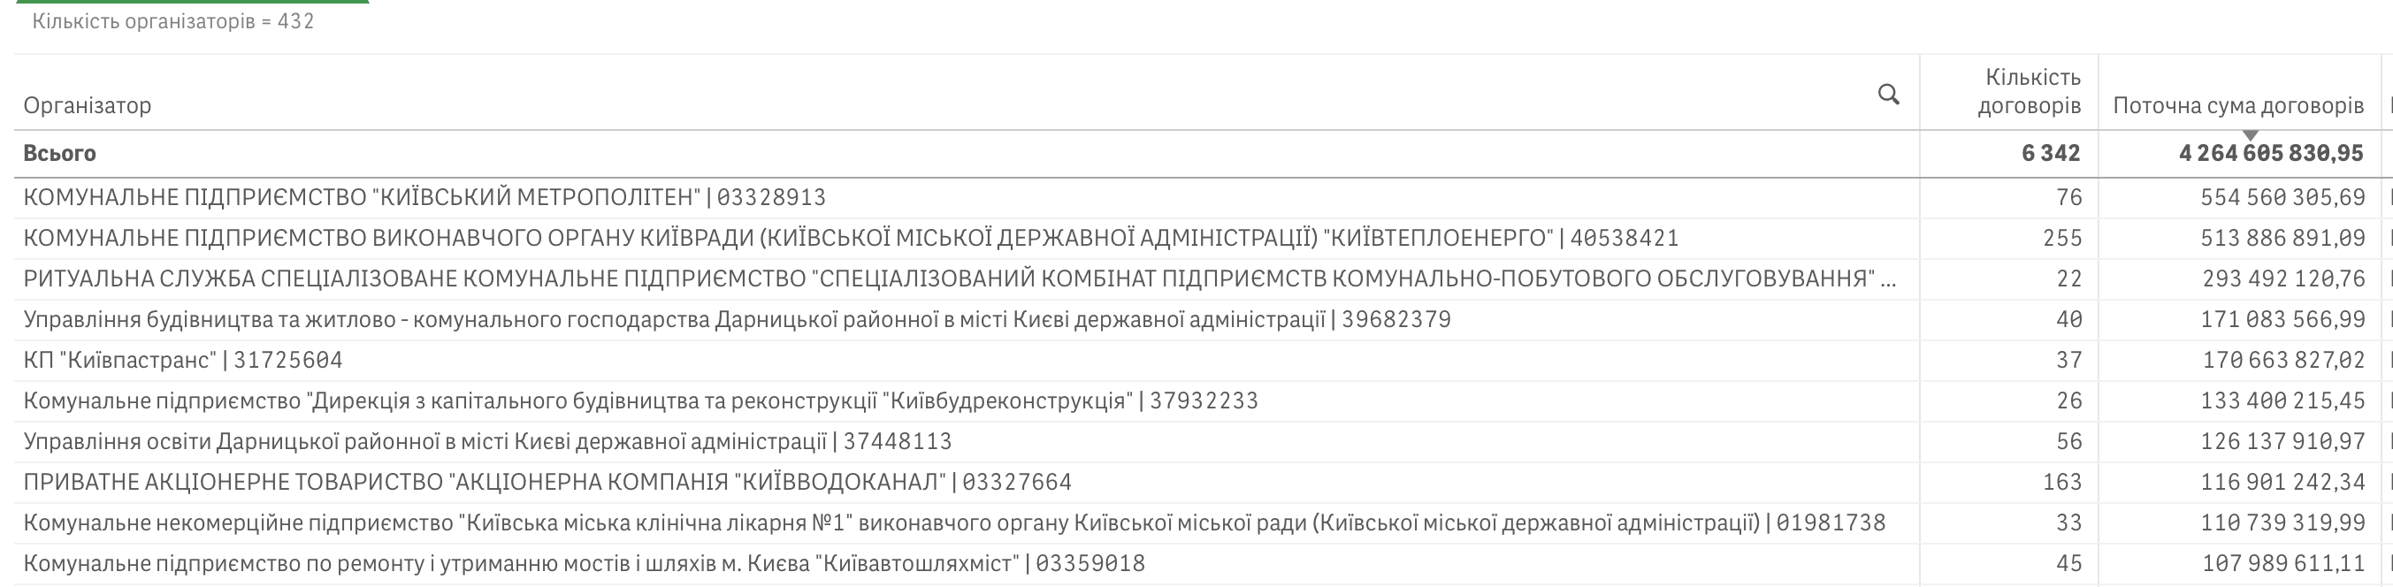The height and width of the screenshot is (587, 2393).
Task: Select the Київтеплоенерго organizer row
Action: [850, 238]
